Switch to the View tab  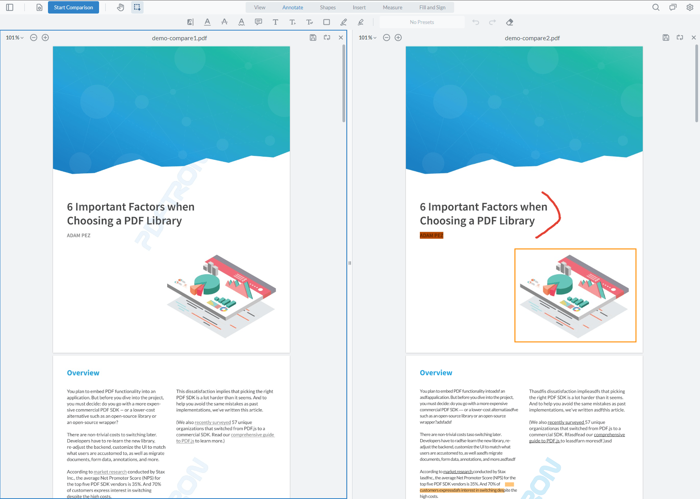coord(260,7)
